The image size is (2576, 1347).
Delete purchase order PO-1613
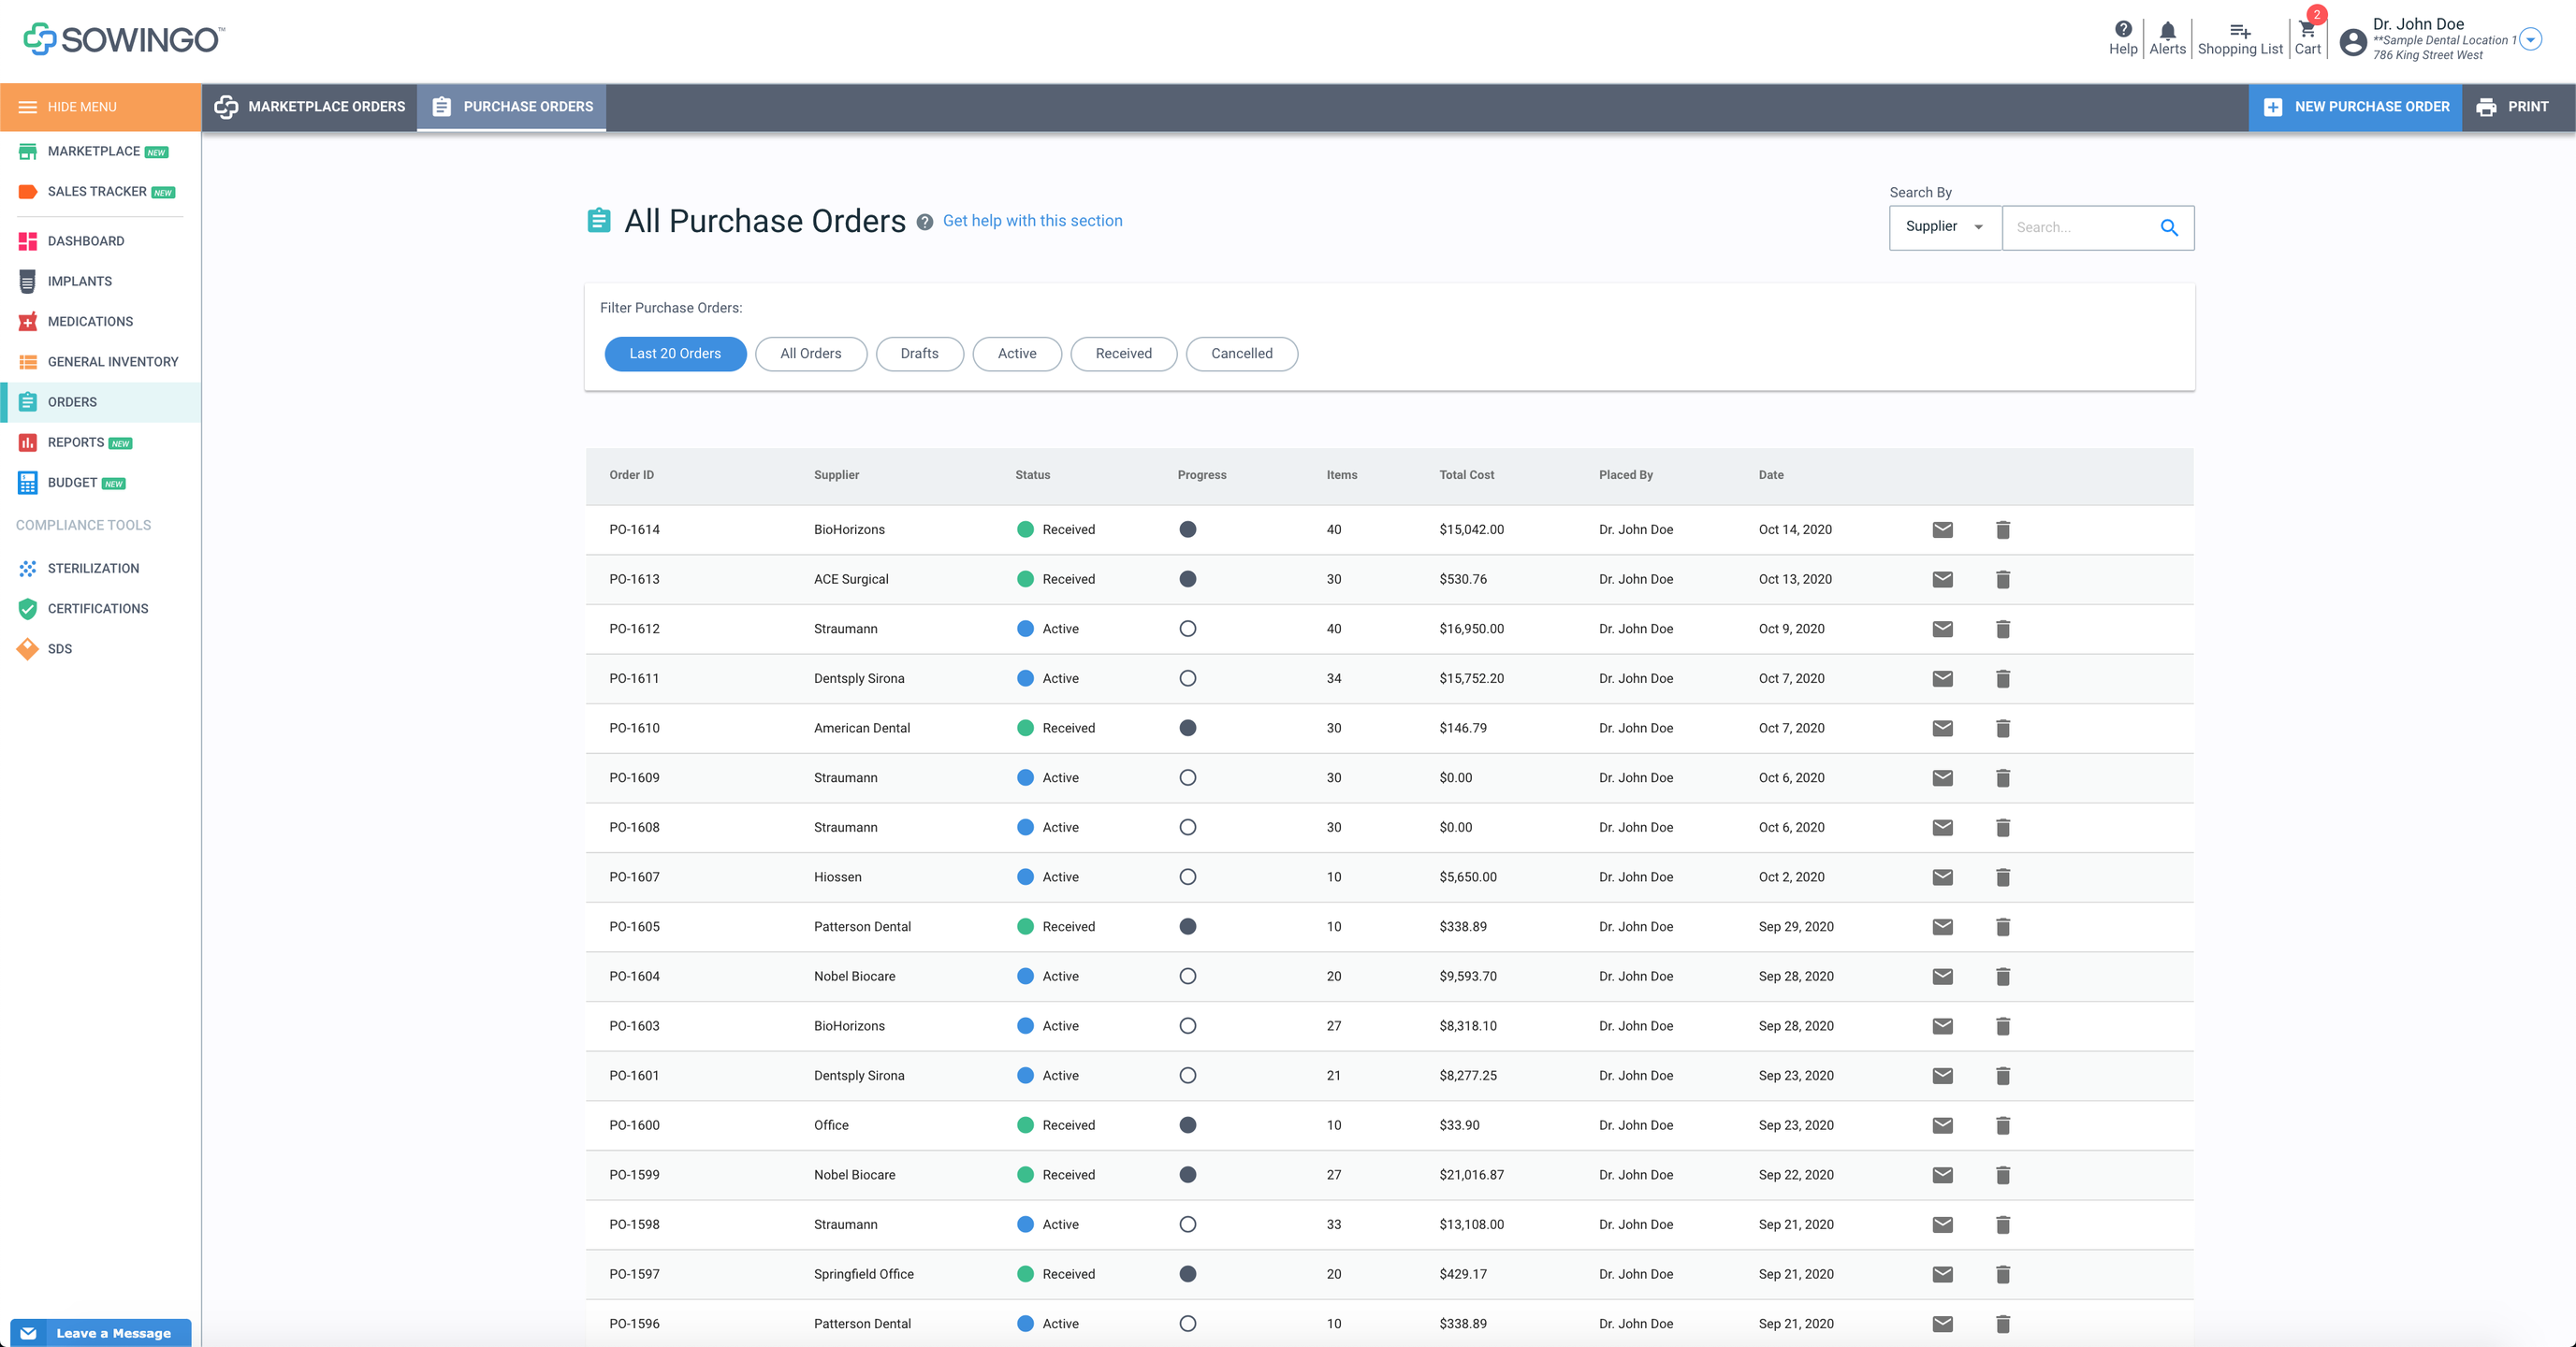[x=2002, y=579]
